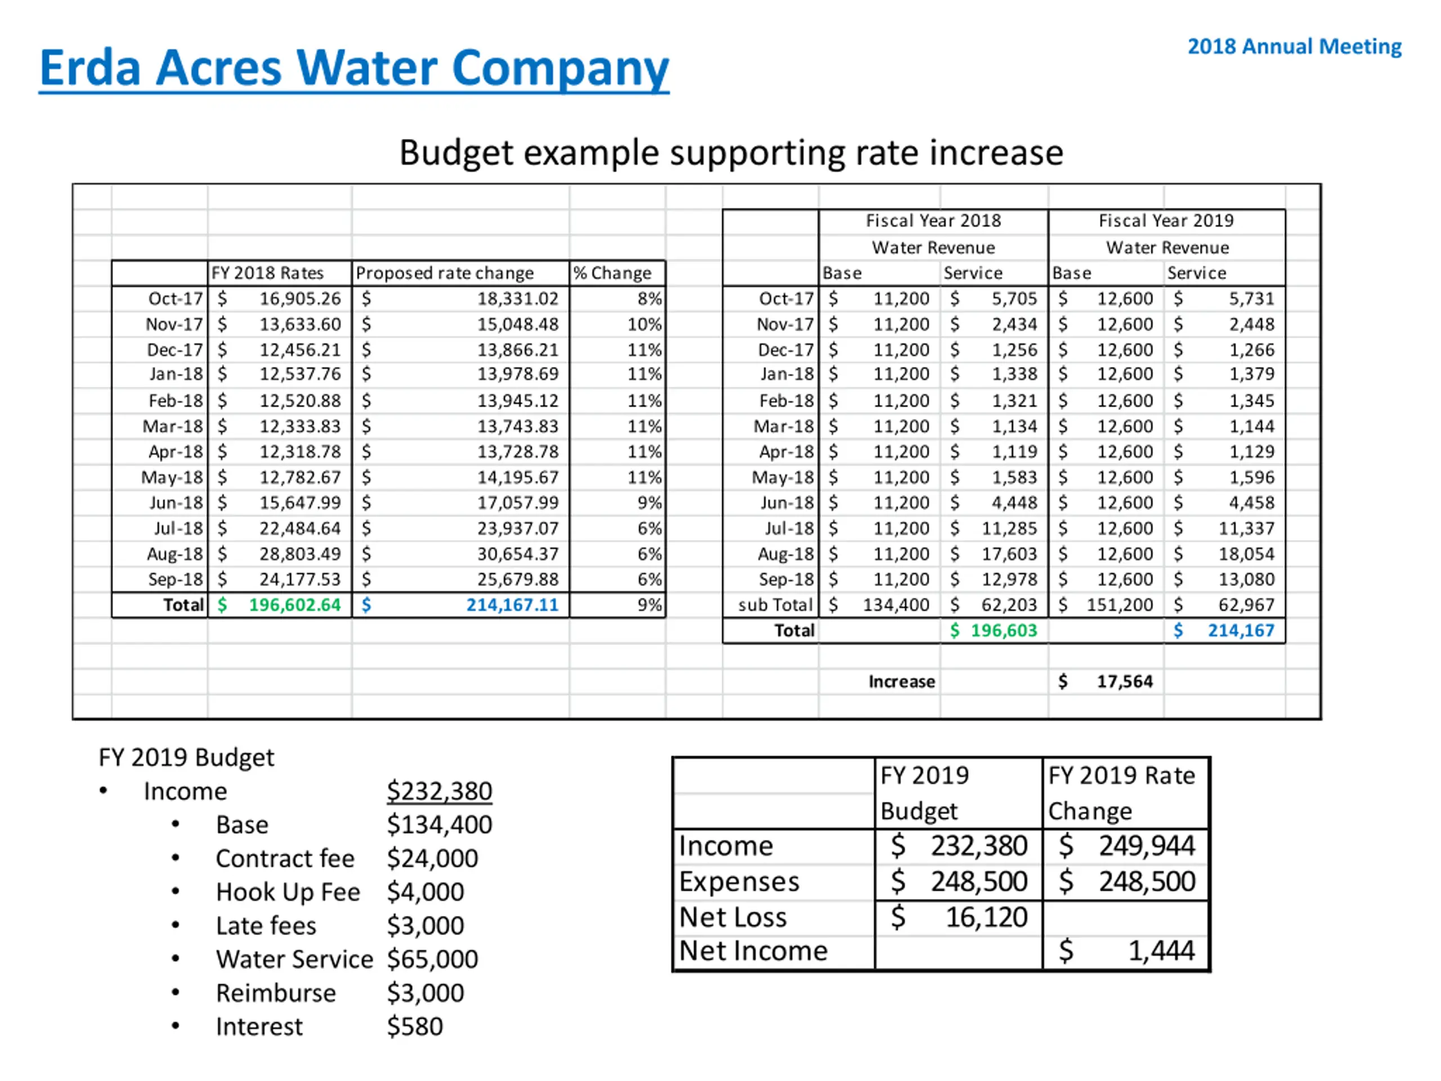Select the Sep-18 rate 24,177.53
The height and width of the screenshot is (1081, 1441).
tap(299, 579)
